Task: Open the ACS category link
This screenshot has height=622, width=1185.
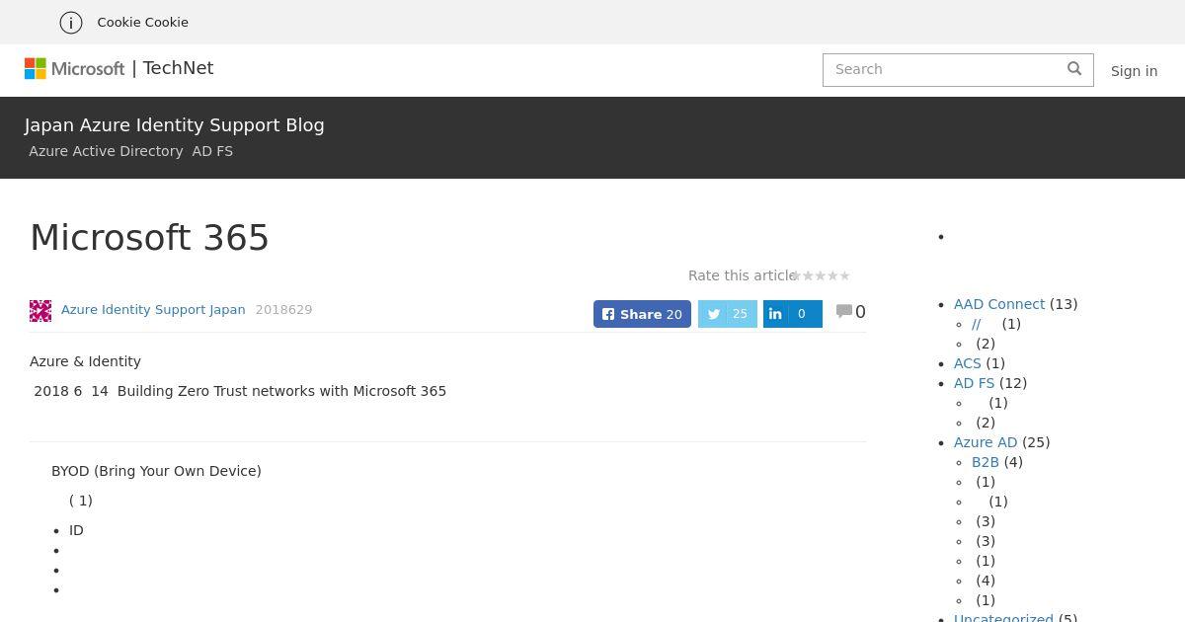Action: (x=968, y=363)
